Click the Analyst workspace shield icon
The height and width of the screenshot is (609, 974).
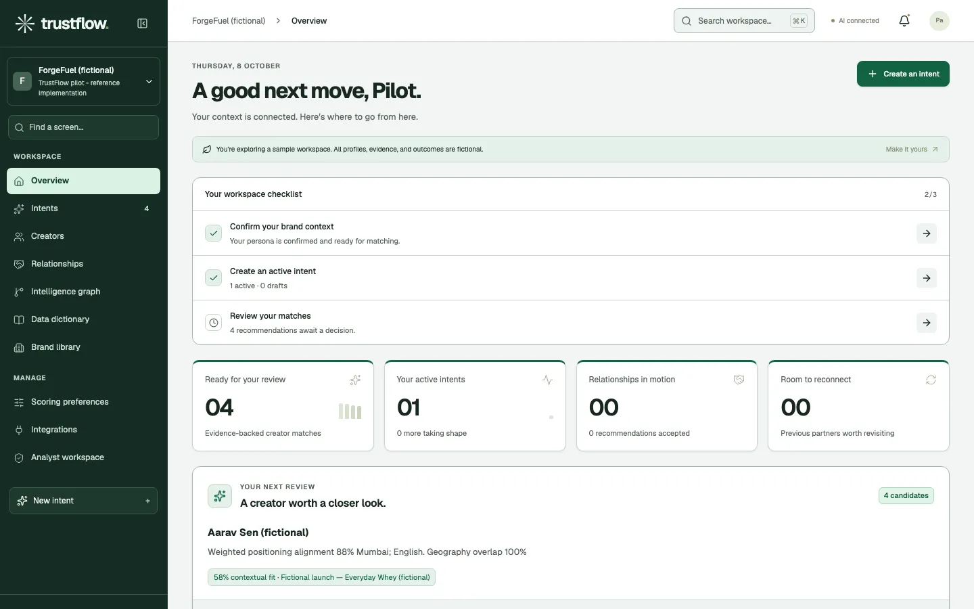pyautogui.click(x=19, y=458)
